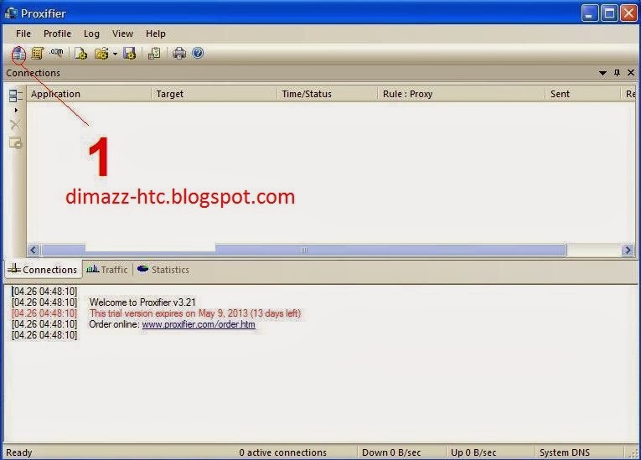Open the Log menu
Image resolution: width=641 pixels, height=460 pixels.
(x=91, y=34)
